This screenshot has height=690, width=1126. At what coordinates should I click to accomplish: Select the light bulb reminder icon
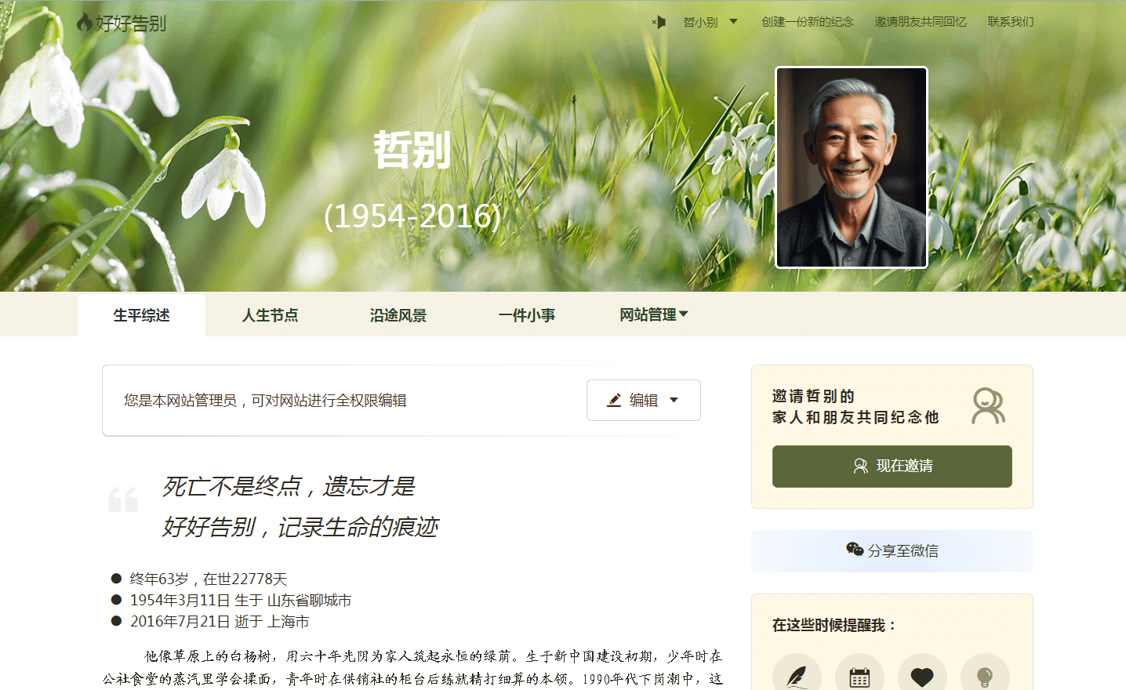985,676
